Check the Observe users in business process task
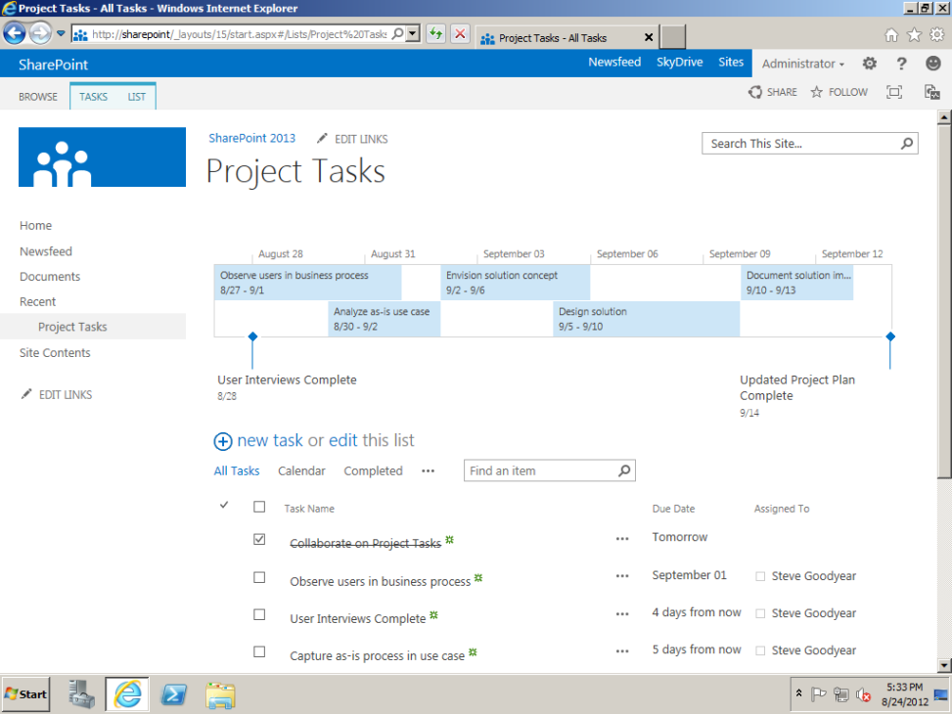 (x=259, y=576)
